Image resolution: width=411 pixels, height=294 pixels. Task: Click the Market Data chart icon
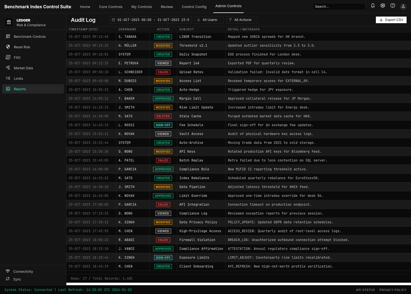[x=8, y=68]
